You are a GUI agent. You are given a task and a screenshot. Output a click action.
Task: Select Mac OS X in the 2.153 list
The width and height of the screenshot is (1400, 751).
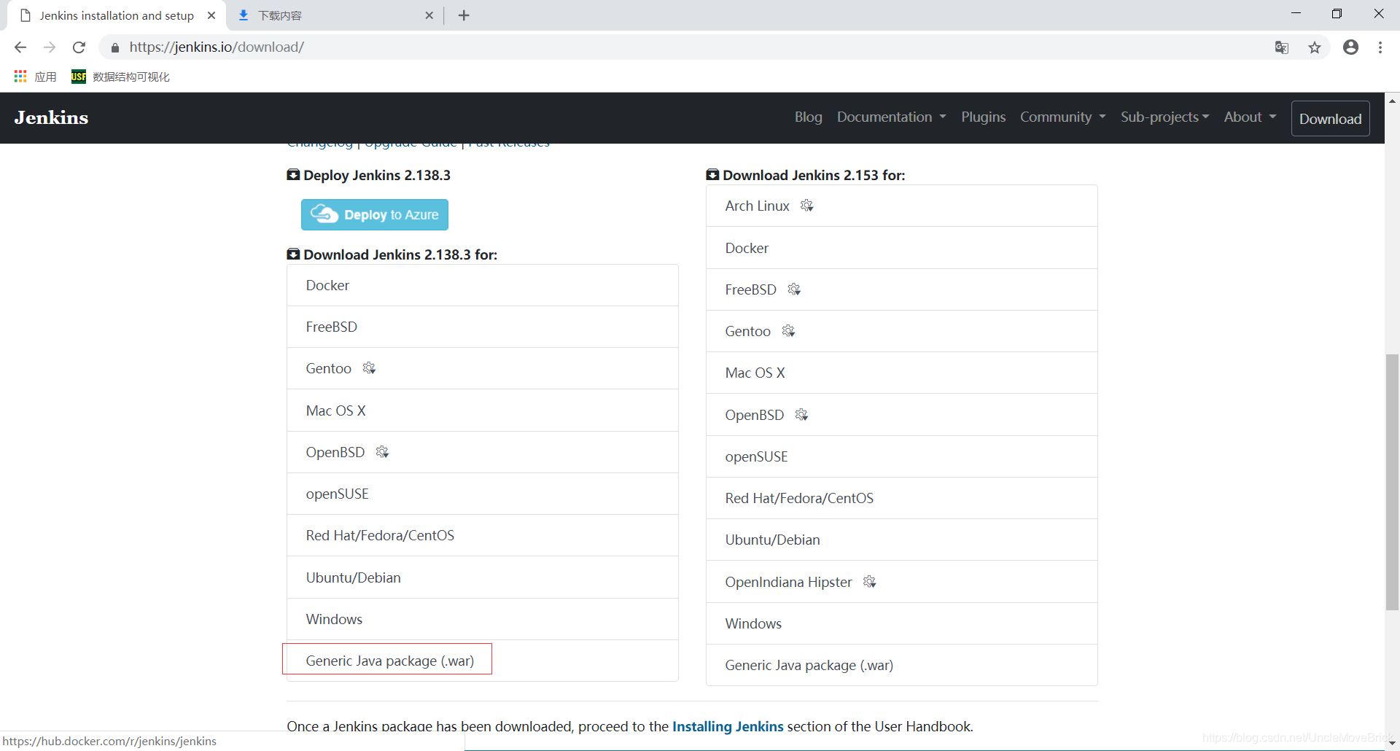click(902, 373)
